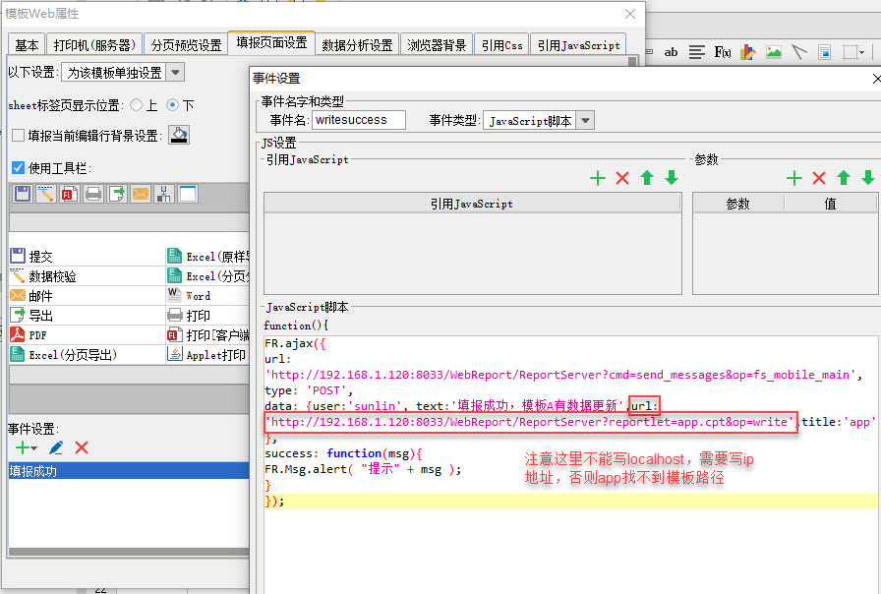Insert text with the 'ab' icon in the designer toolbar
This screenshot has width=881, height=594.
[671, 52]
